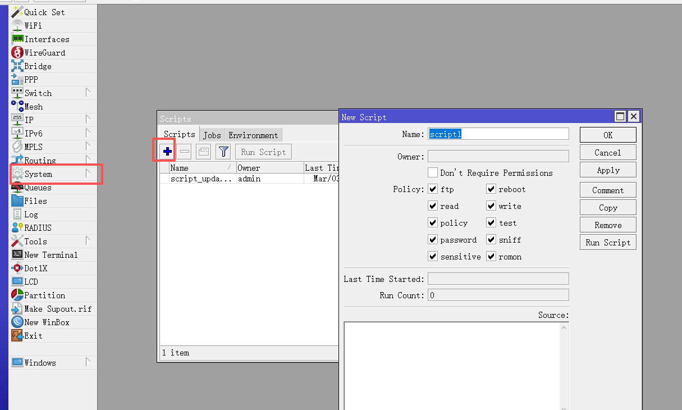Click the script Name input field

click(x=498, y=134)
